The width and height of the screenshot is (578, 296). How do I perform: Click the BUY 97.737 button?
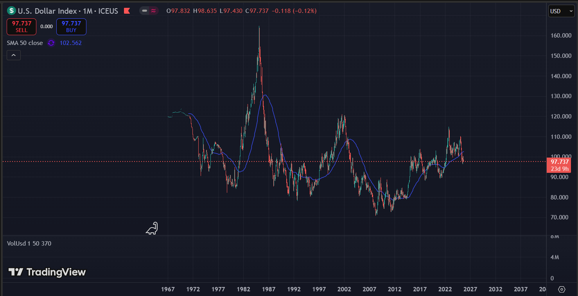coord(71,27)
